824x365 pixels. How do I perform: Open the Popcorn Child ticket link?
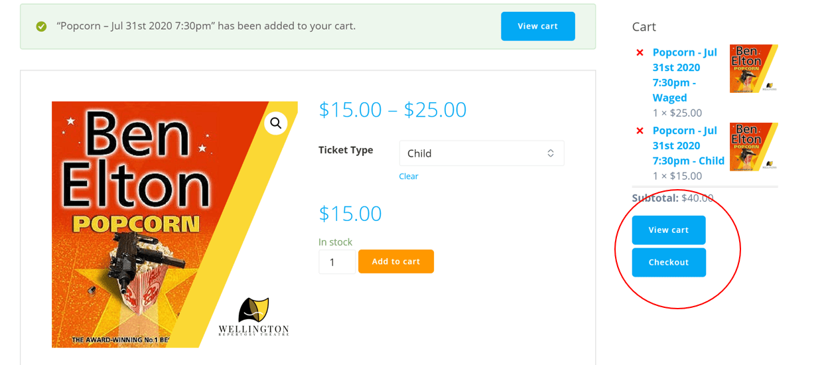pyautogui.click(x=688, y=145)
